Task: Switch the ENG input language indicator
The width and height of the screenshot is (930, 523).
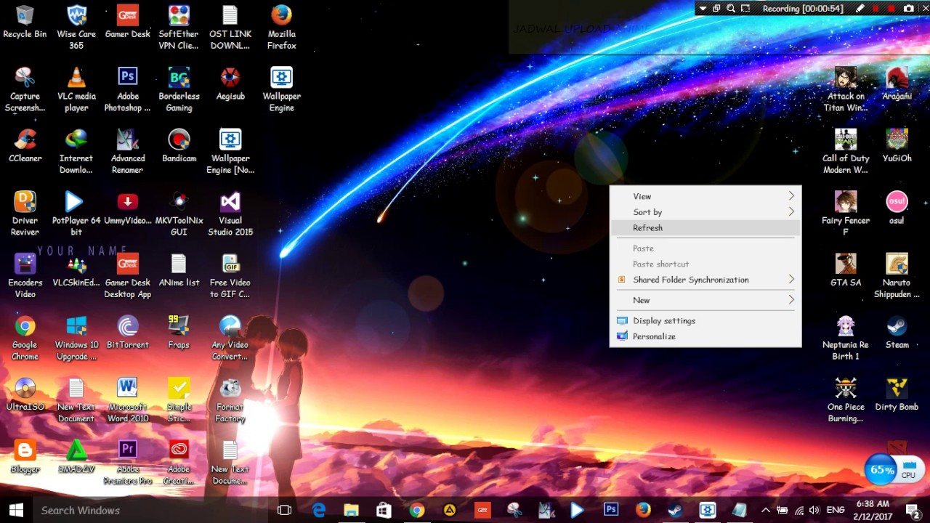Action: click(x=836, y=510)
